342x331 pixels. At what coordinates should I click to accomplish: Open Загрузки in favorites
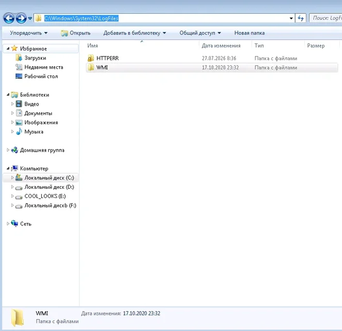click(x=35, y=58)
